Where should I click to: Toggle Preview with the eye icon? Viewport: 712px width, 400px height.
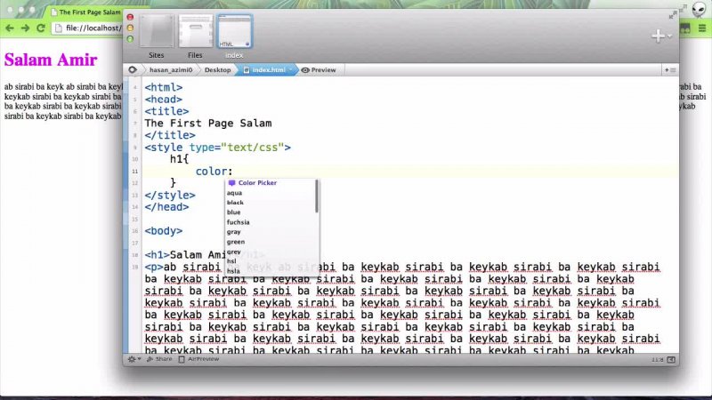[x=305, y=69]
